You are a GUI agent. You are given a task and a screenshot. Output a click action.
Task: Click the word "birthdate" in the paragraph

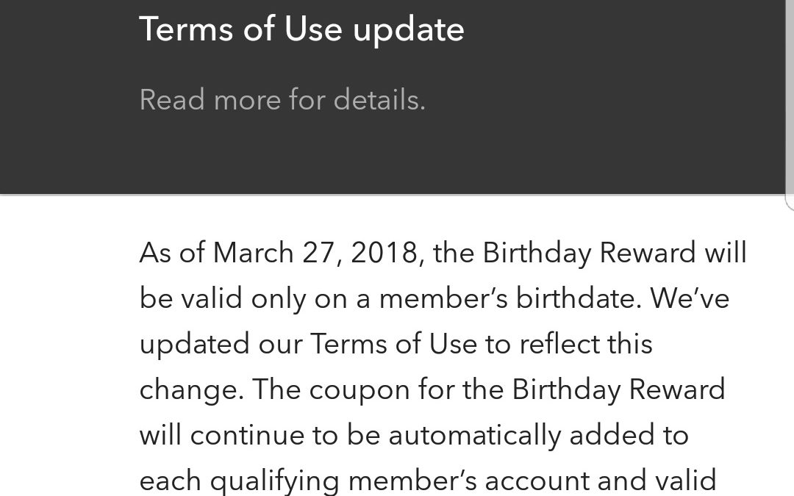pyautogui.click(x=575, y=298)
